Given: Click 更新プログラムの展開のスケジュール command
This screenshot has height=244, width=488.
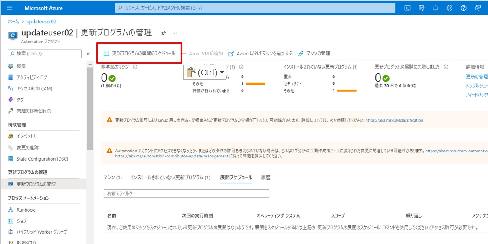Looking at the screenshot, I should coord(139,53).
